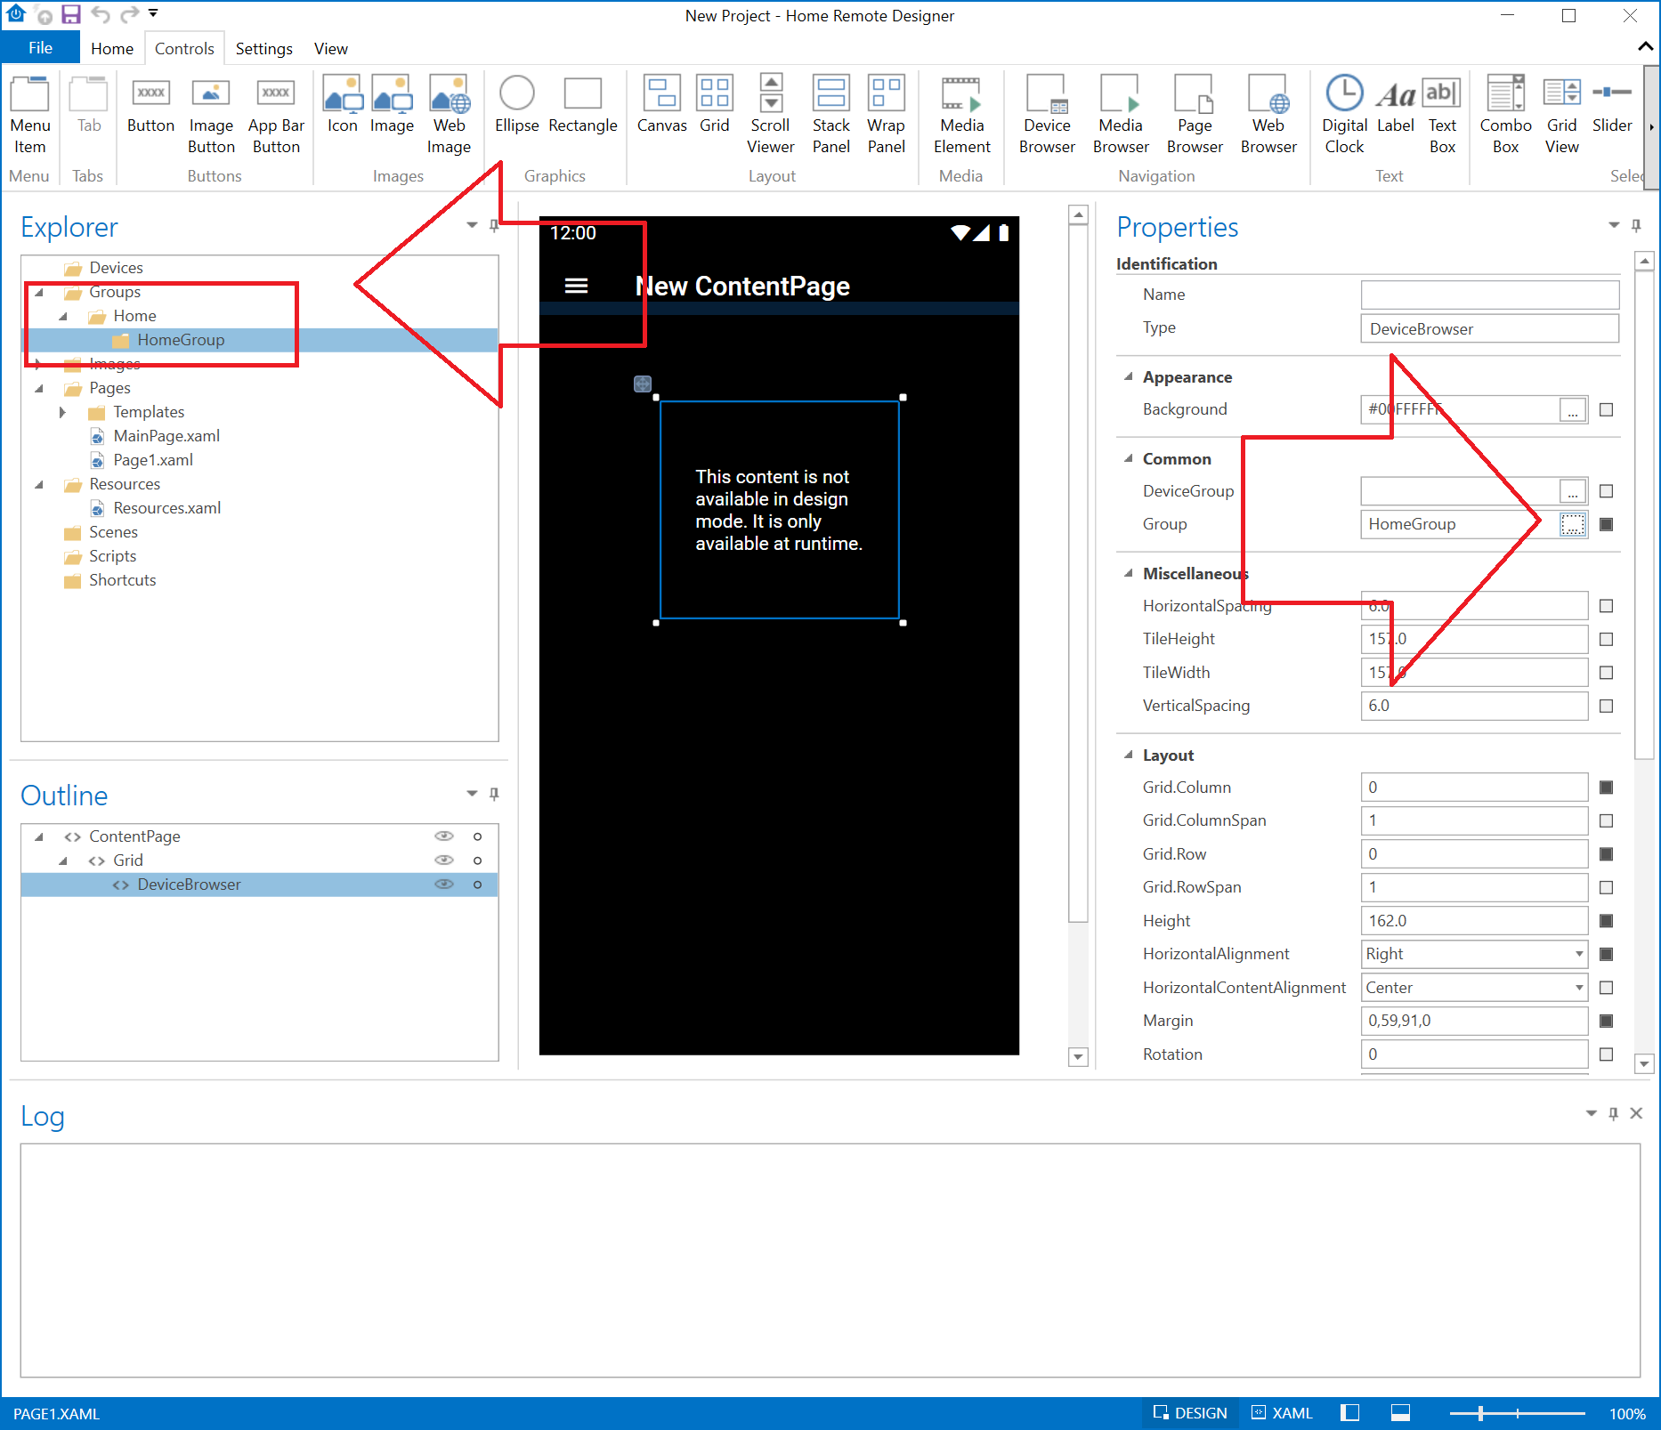Toggle visibility eye of DeviceBrowser in Outline
The width and height of the screenshot is (1661, 1430).
tap(443, 884)
